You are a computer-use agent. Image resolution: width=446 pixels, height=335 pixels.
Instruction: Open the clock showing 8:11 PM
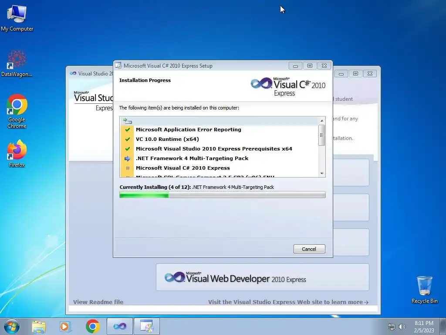pyautogui.click(x=424, y=327)
